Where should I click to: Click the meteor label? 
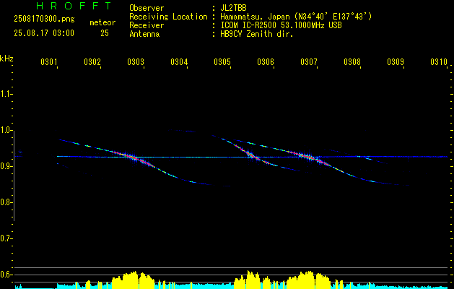(102, 22)
